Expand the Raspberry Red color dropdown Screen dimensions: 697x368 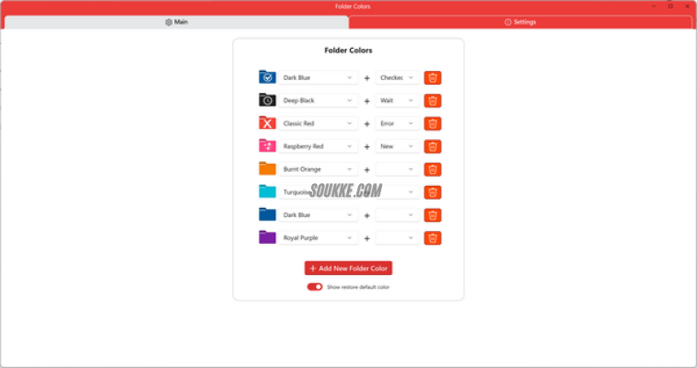tap(318, 146)
